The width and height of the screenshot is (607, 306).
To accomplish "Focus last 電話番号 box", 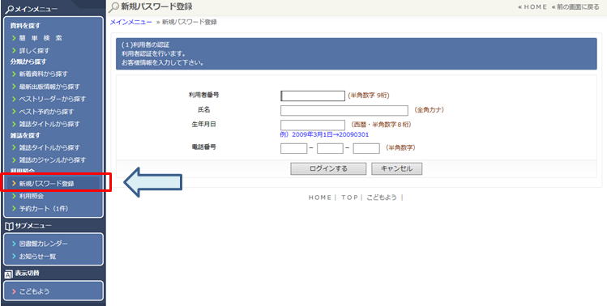I will pyautogui.click(x=366, y=148).
